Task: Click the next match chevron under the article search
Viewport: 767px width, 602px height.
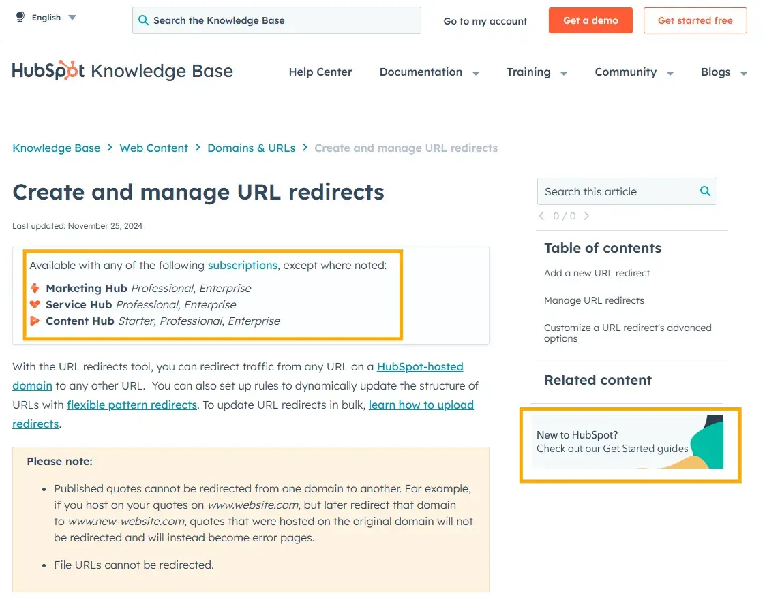Action: [586, 216]
